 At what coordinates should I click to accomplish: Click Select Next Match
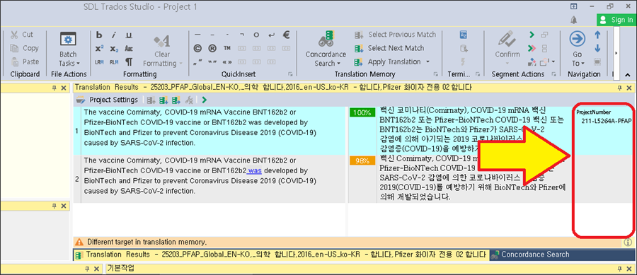click(x=389, y=48)
